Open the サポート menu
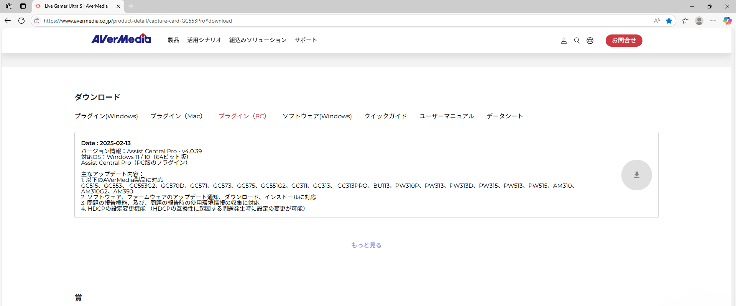736x306 pixels. point(306,40)
